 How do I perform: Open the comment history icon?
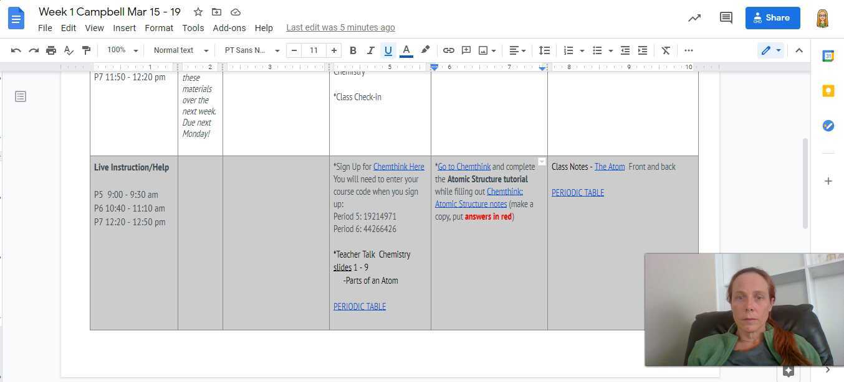point(726,18)
